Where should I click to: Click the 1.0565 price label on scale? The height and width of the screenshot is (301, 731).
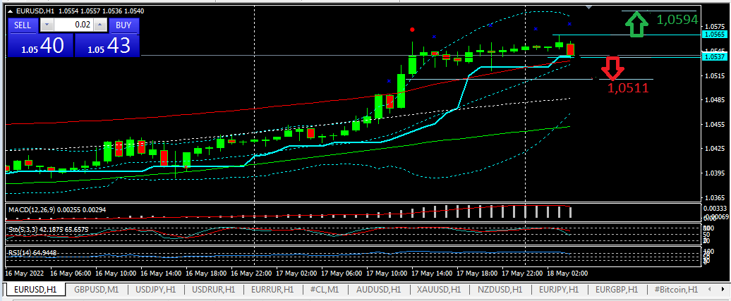tap(715, 34)
